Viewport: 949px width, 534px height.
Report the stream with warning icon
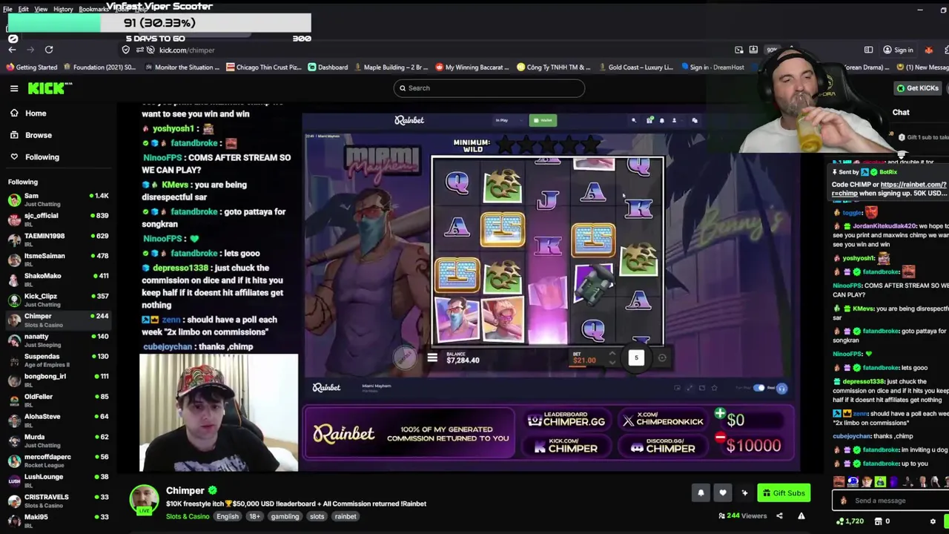[801, 516]
